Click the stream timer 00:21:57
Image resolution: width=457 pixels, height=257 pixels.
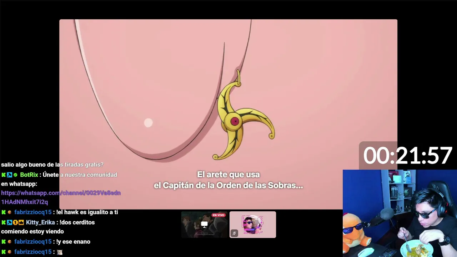[408, 156]
